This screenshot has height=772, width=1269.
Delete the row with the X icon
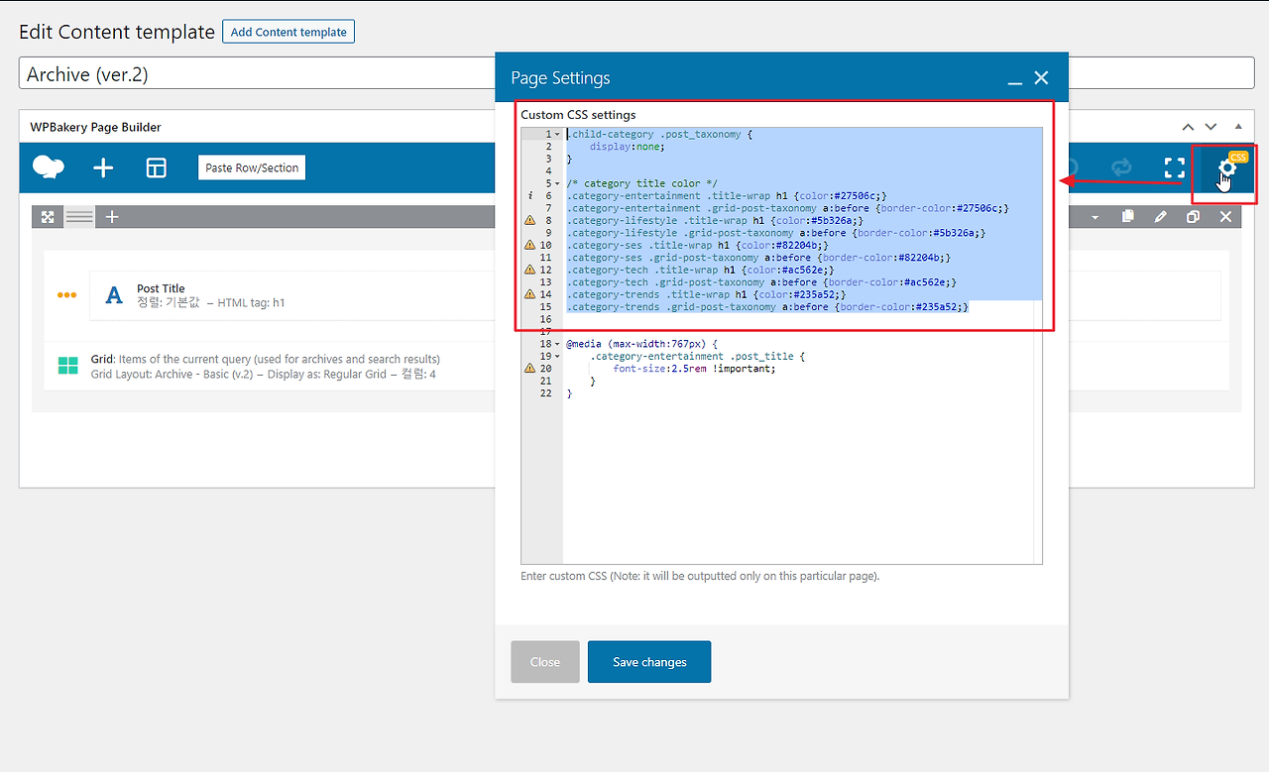[x=1225, y=217]
